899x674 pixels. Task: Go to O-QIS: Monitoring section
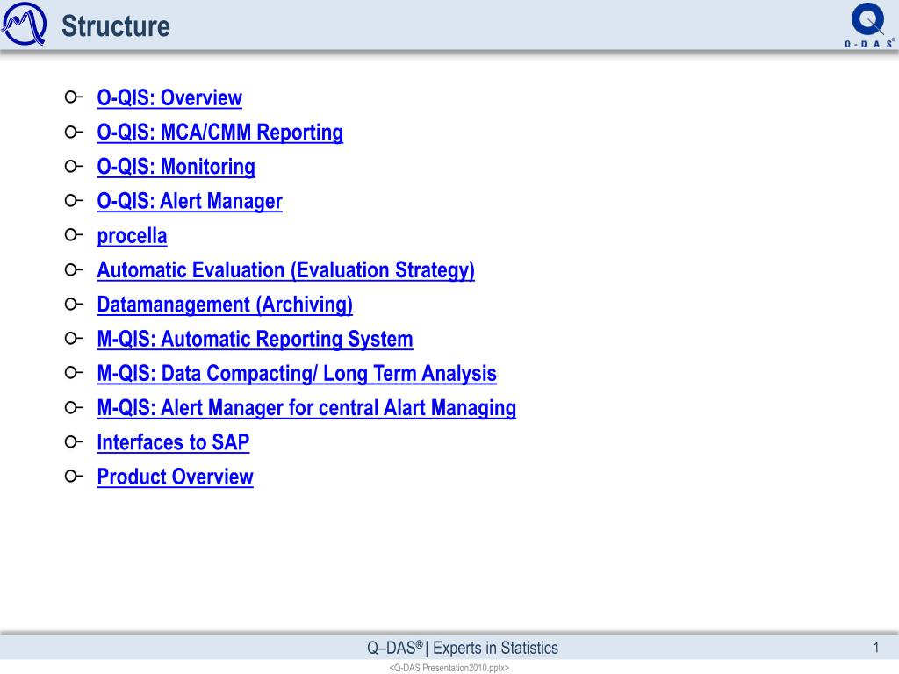click(176, 167)
